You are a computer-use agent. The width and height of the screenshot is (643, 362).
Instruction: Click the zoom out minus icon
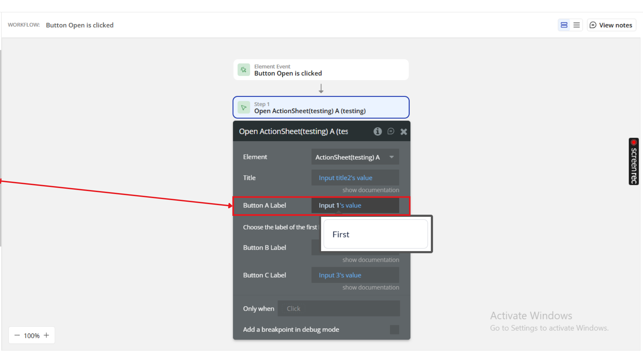pyautogui.click(x=17, y=335)
